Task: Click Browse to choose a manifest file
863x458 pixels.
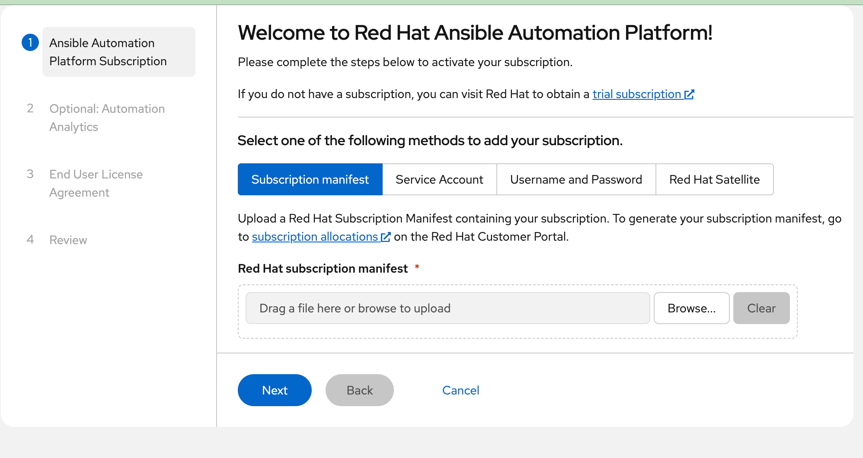Action: (691, 308)
